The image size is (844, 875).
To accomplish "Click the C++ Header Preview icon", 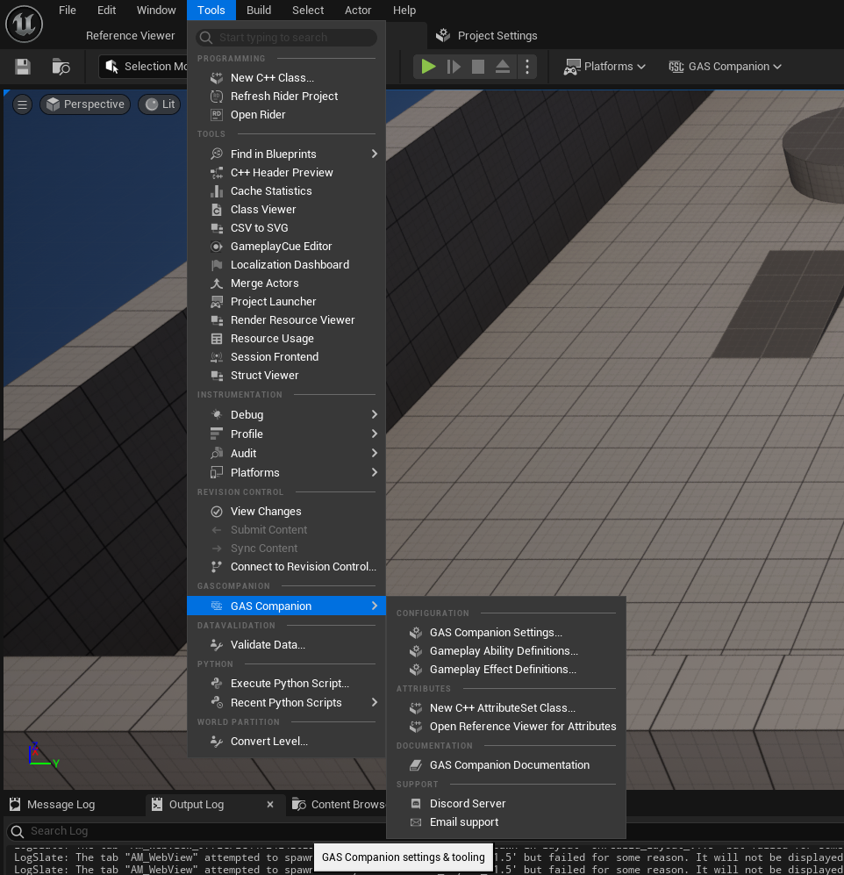I will pyautogui.click(x=217, y=172).
